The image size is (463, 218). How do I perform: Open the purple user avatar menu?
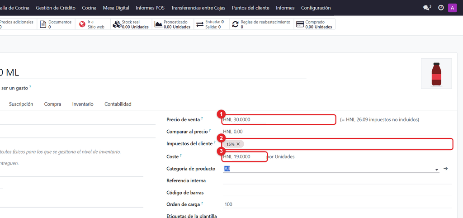pos(452,8)
